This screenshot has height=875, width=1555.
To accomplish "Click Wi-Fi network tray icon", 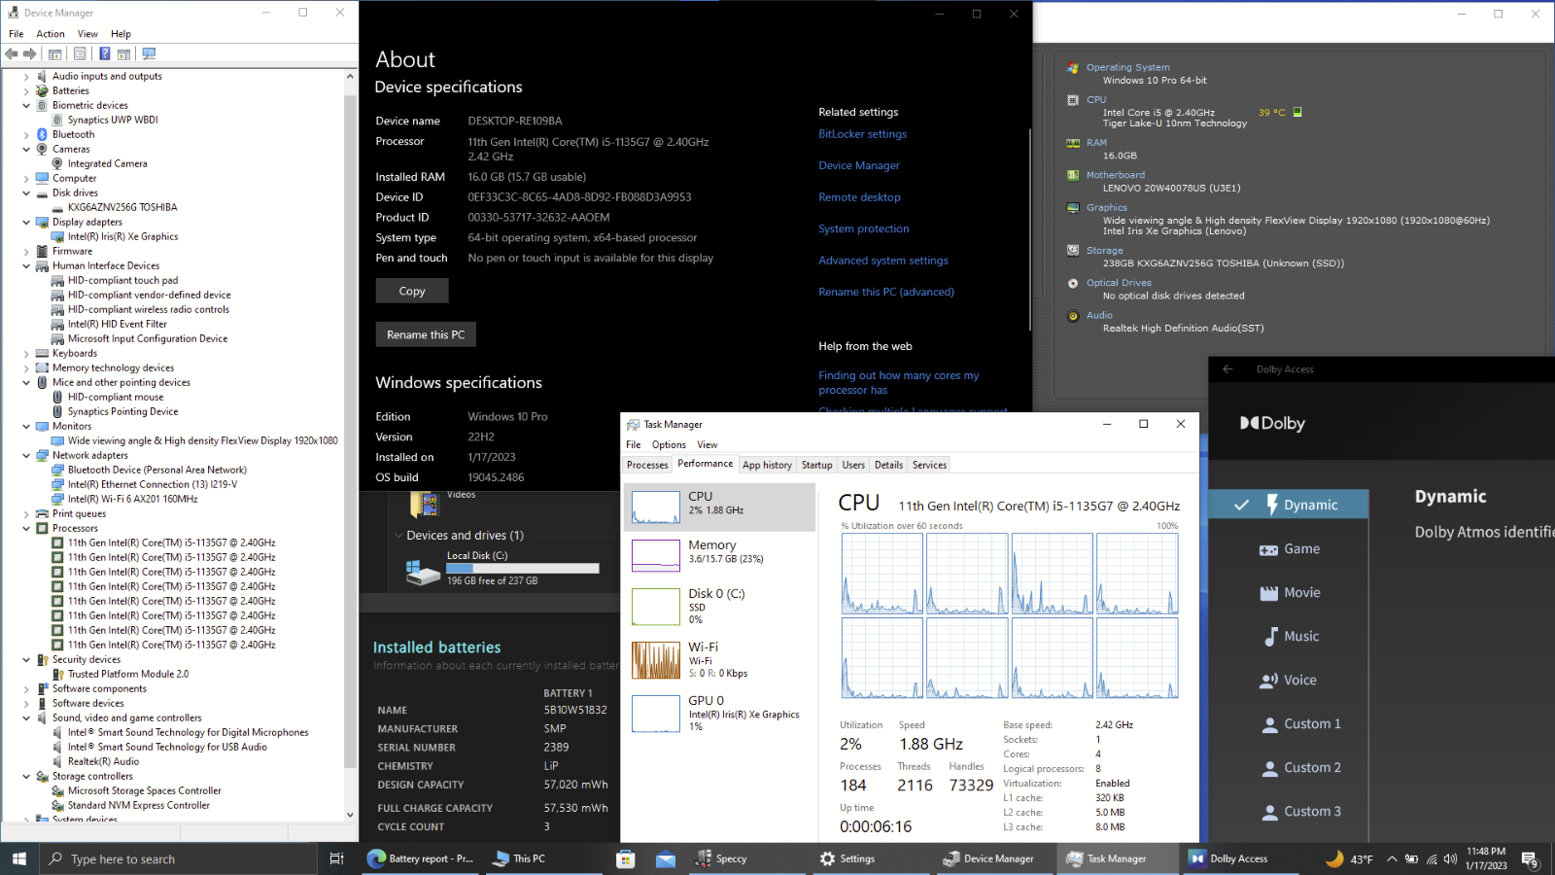I will coord(1431,858).
